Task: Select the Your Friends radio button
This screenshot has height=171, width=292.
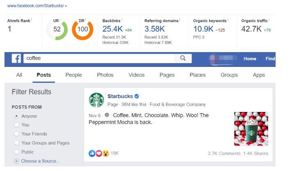Action: pos(16,134)
